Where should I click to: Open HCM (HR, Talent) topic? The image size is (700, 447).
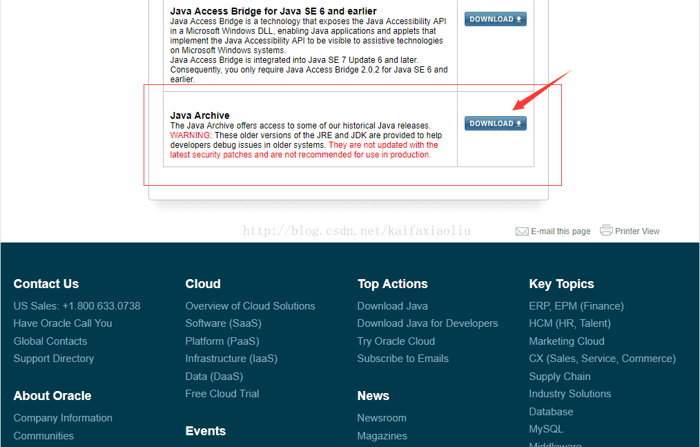coord(570,323)
